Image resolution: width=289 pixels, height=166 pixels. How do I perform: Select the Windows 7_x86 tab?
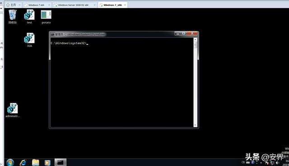112,5
